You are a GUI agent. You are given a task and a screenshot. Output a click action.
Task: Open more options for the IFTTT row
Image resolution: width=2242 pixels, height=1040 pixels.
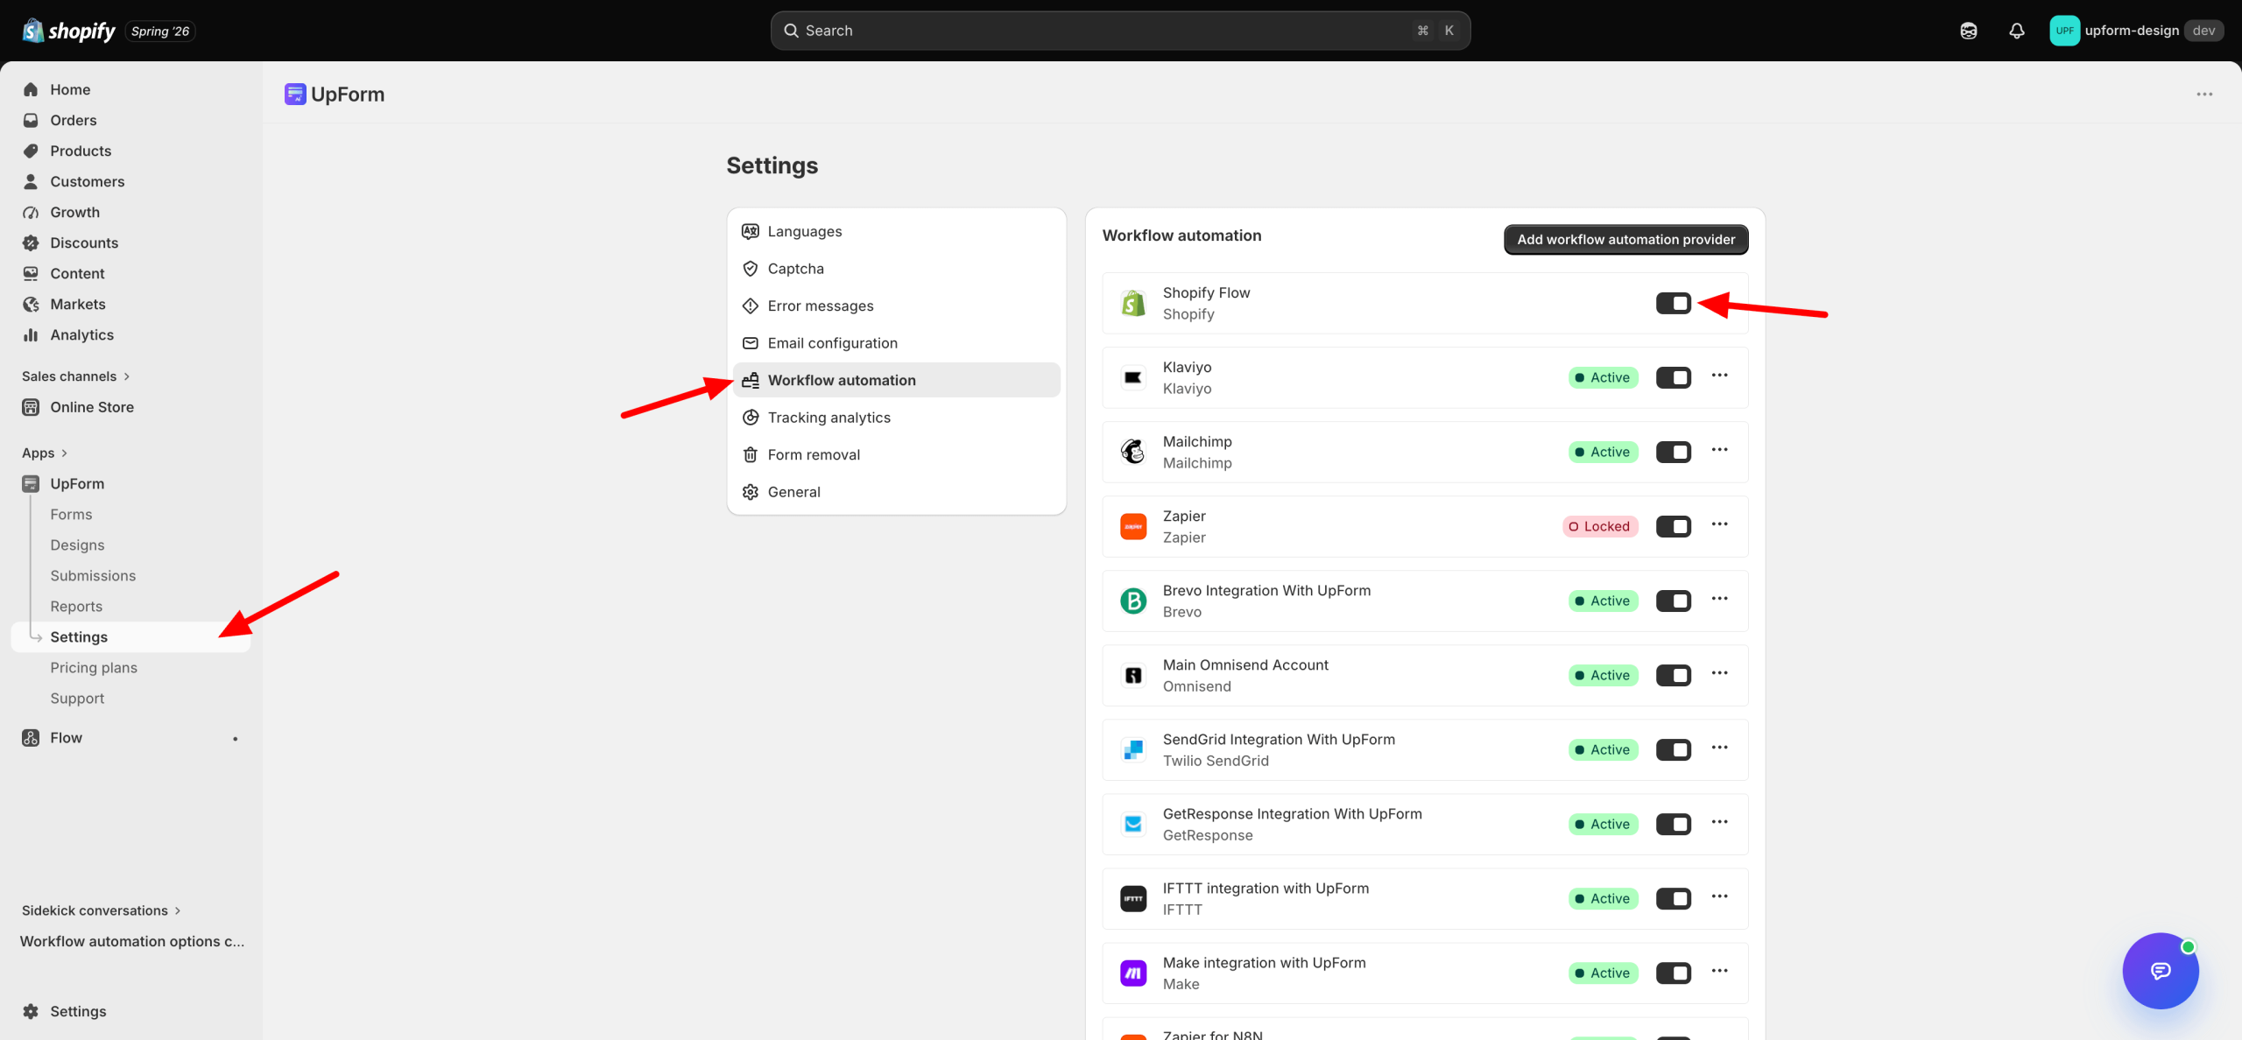pyautogui.click(x=1720, y=896)
